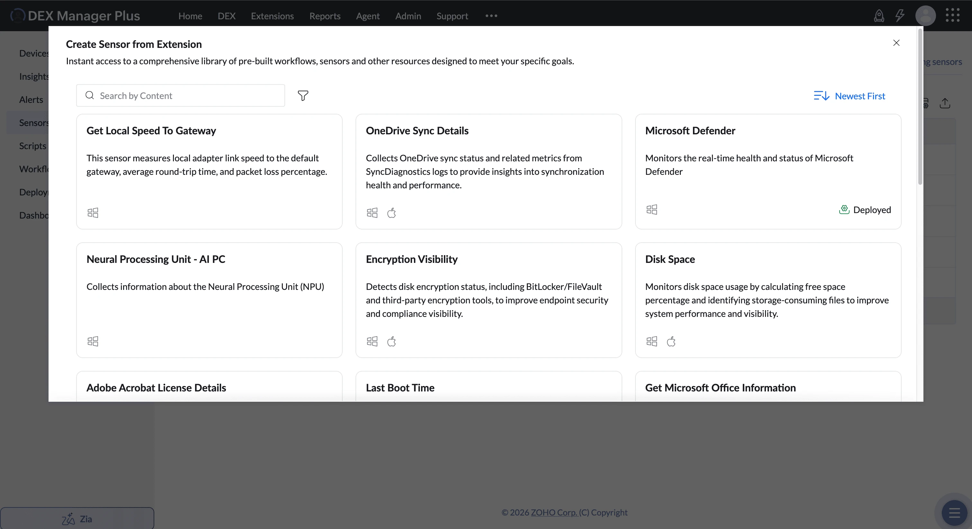Image resolution: width=972 pixels, height=529 pixels.
Task: Open the Home menu
Action: pyautogui.click(x=190, y=16)
